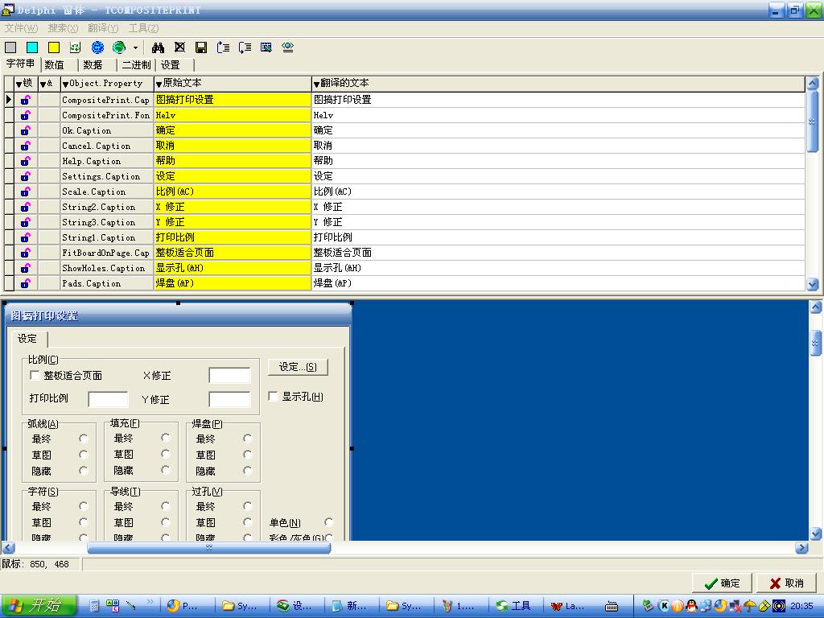Screen dimensions: 824x618
Task: Select 最终 radio in 字符(S) group
Action: [x=83, y=506]
